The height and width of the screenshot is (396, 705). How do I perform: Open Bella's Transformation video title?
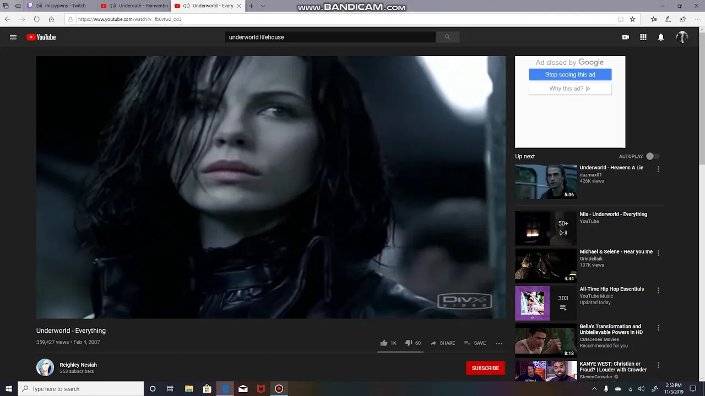point(611,329)
